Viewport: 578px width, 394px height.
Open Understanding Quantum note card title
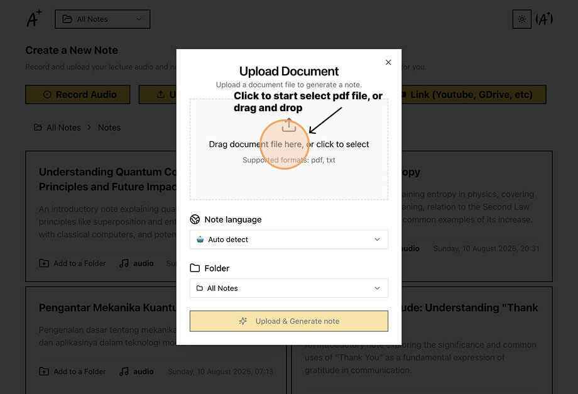(x=107, y=179)
